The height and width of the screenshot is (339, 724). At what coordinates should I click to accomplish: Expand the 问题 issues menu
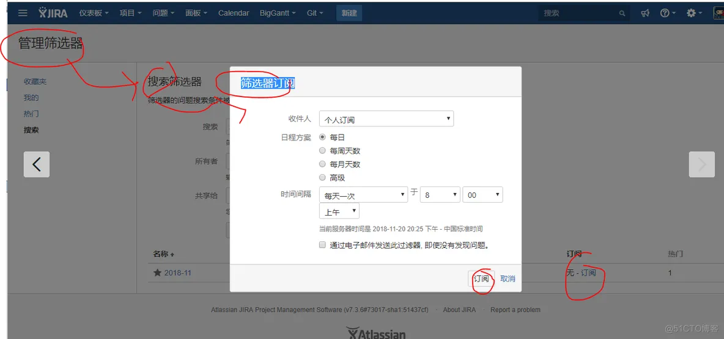pyautogui.click(x=163, y=13)
